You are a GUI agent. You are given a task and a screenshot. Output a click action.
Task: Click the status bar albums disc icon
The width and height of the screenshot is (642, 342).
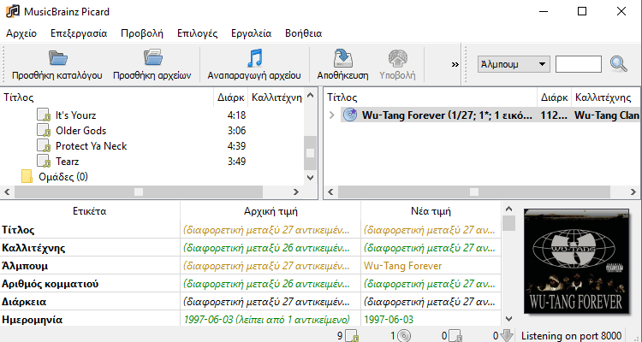(x=405, y=336)
